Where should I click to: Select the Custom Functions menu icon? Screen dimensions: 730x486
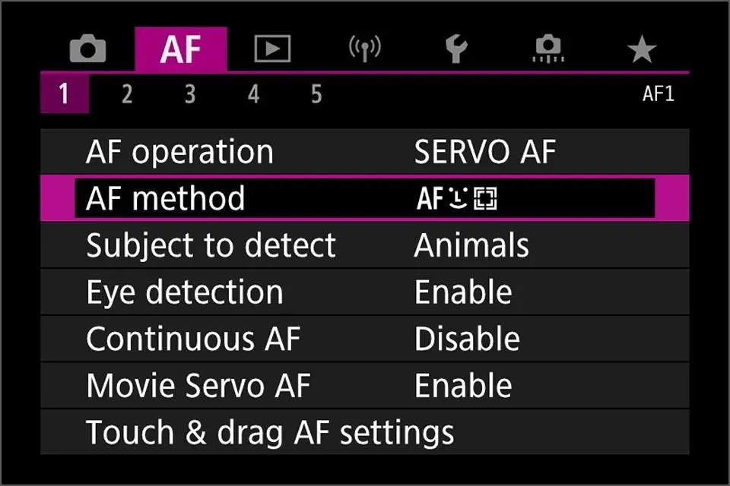[548, 48]
